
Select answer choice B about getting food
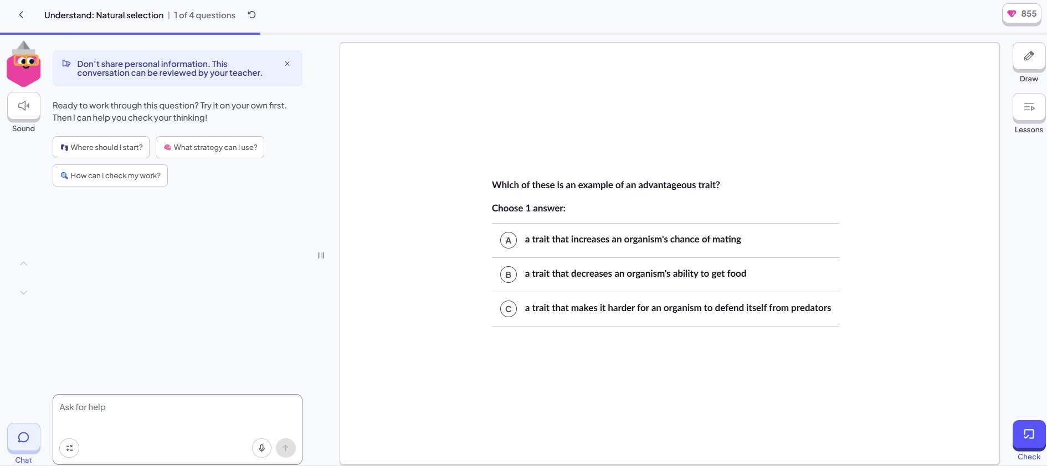(x=665, y=275)
